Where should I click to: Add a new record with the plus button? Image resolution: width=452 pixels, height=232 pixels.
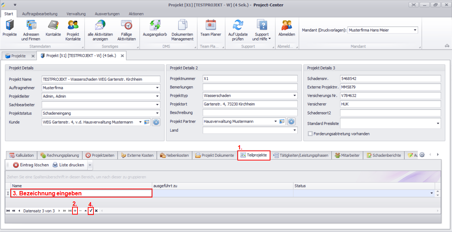tap(75, 211)
